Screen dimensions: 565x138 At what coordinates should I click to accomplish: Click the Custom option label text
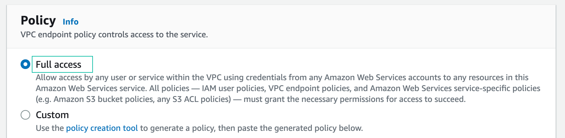(52, 115)
